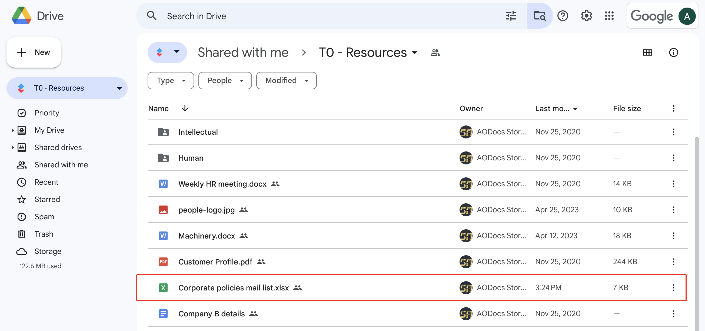Image resolution: width=705 pixels, height=331 pixels.
Task: Click the Docs icon of Company B details
Action: 163,313
